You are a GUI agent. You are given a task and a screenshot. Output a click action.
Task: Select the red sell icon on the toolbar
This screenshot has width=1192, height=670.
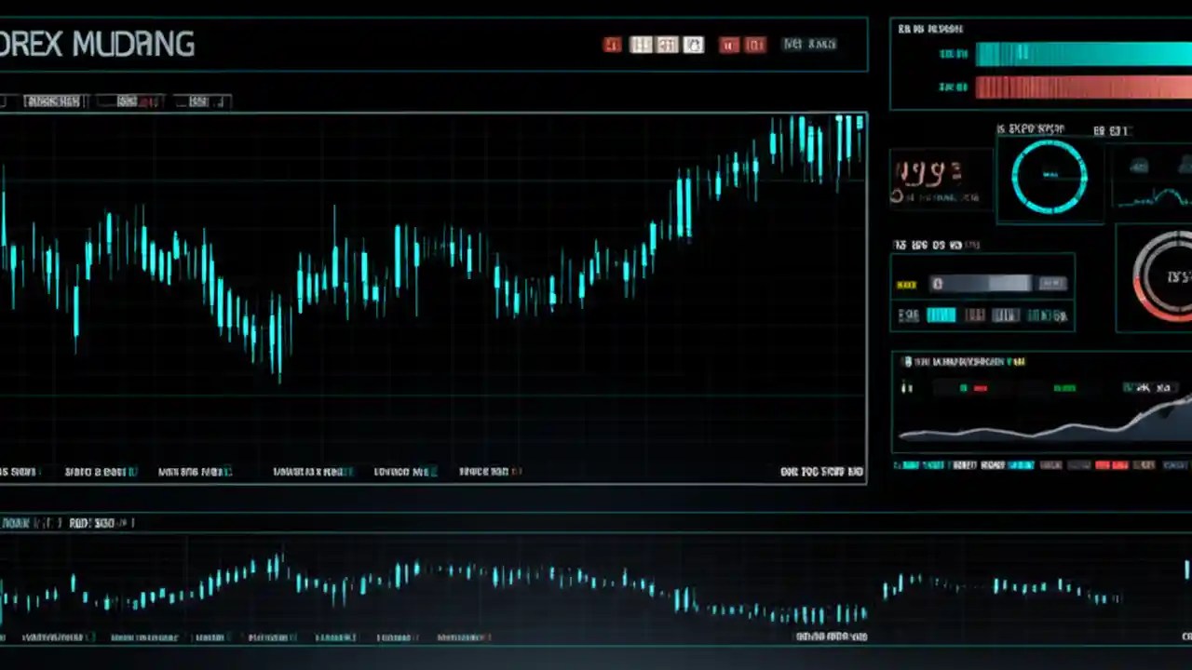click(x=612, y=44)
